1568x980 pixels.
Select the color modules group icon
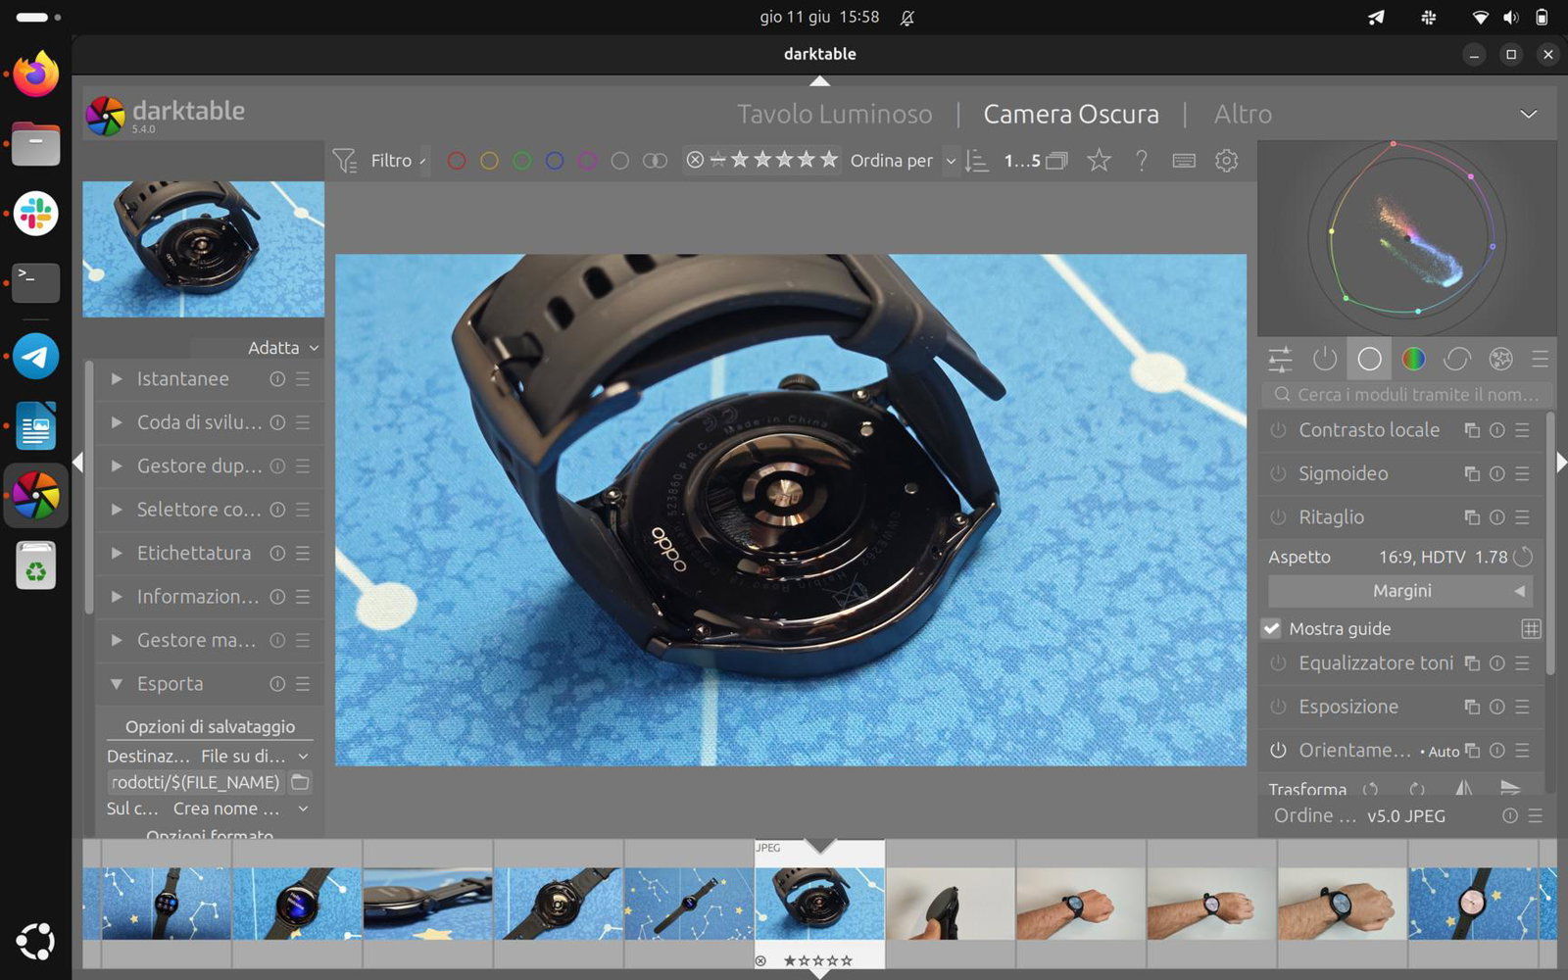click(1413, 360)
